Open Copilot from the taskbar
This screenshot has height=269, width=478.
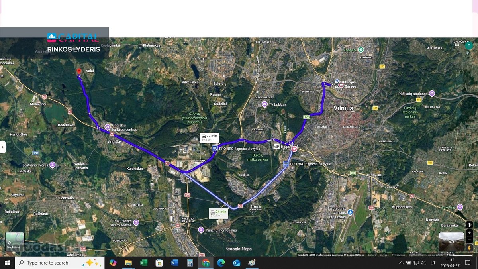pos(113,263)
